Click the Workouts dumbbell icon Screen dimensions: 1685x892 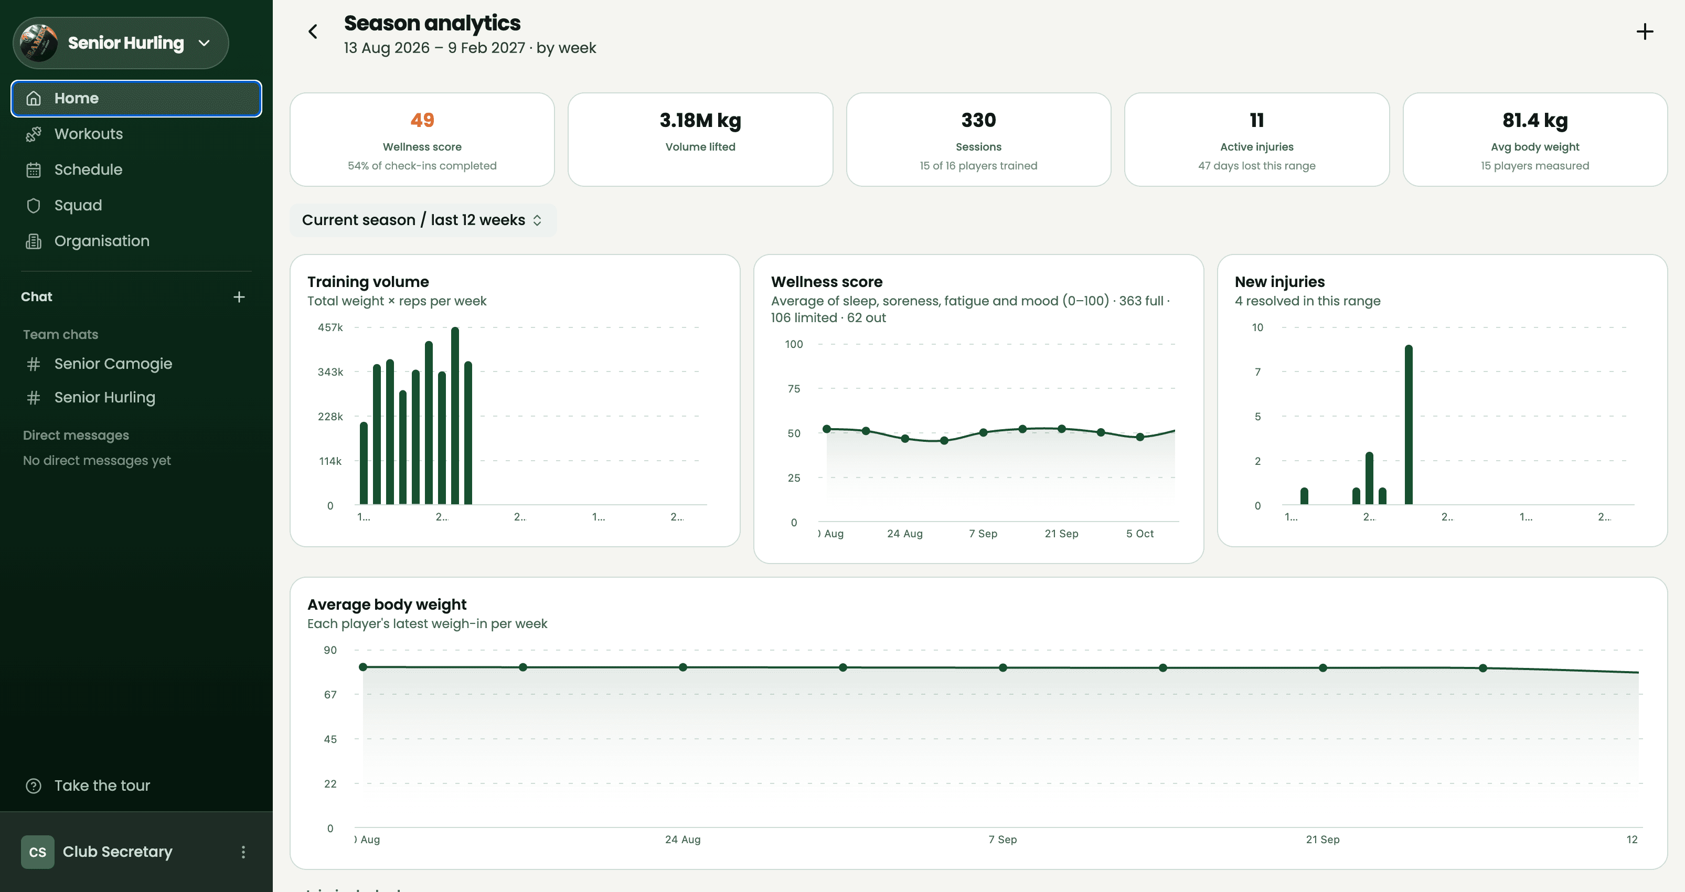[x=34, y=134]
